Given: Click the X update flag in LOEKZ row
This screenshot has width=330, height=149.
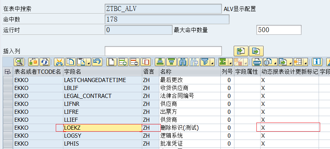Looking at the screenshot, I should 289,128.
